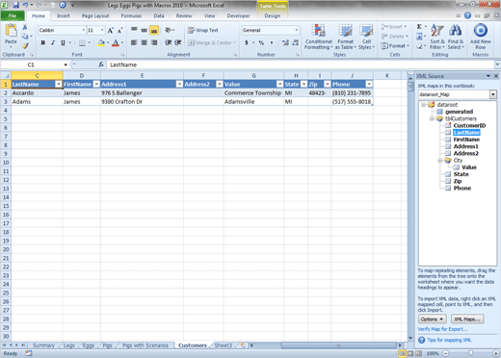Click the Save icon in Quick Access Toolbar
This screenshot has height=358, width=501.
[15, 5]
